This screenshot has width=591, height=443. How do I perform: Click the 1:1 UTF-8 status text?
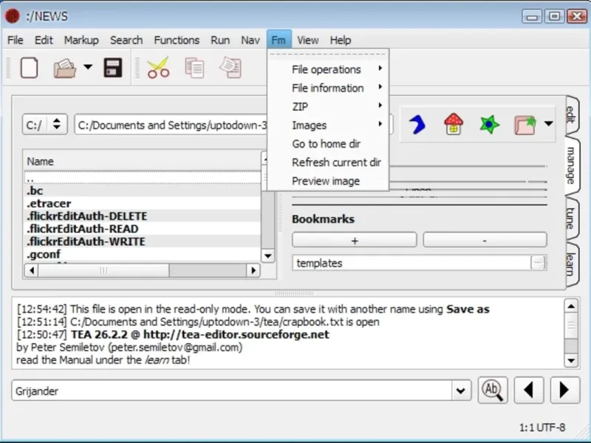[542, 427]
